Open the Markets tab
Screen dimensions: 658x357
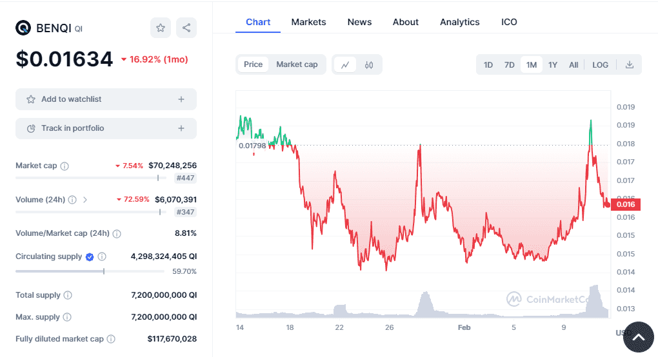pyautogui.click(x=308, y=22)
